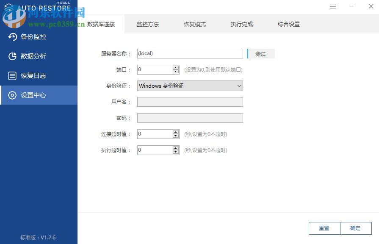This screenshot has height=244, width=379.
Task: Click the dropdown arrow of the authentication selector
Action: point(239,86)
